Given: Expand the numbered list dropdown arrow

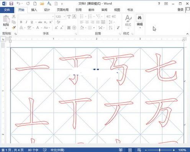Looking at the screenshot, I should click(x=94, y=17).
